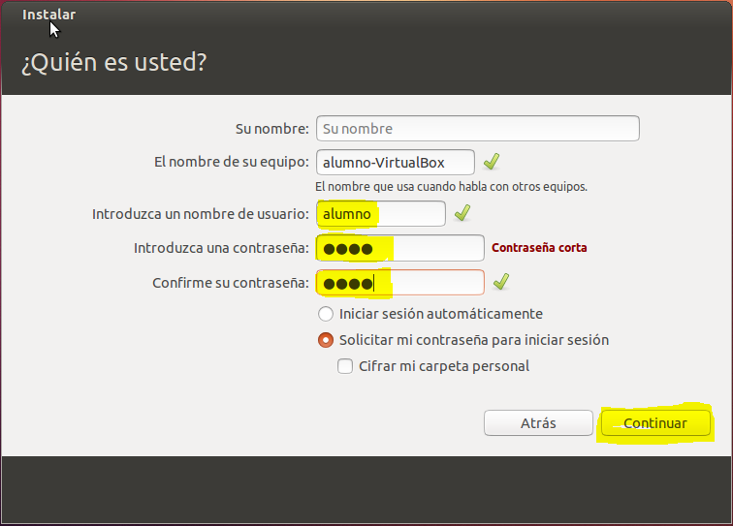Image resolution: width=733 pixels, height=526 pixels.
Task: Click green checkmark next to username field
Action: [x=462, y=213]
